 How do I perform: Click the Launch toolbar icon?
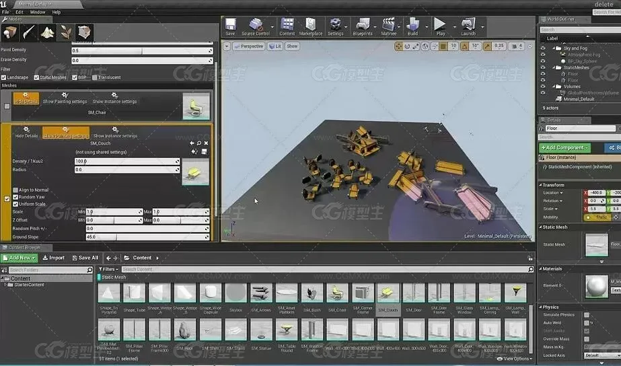pos(468,27)
